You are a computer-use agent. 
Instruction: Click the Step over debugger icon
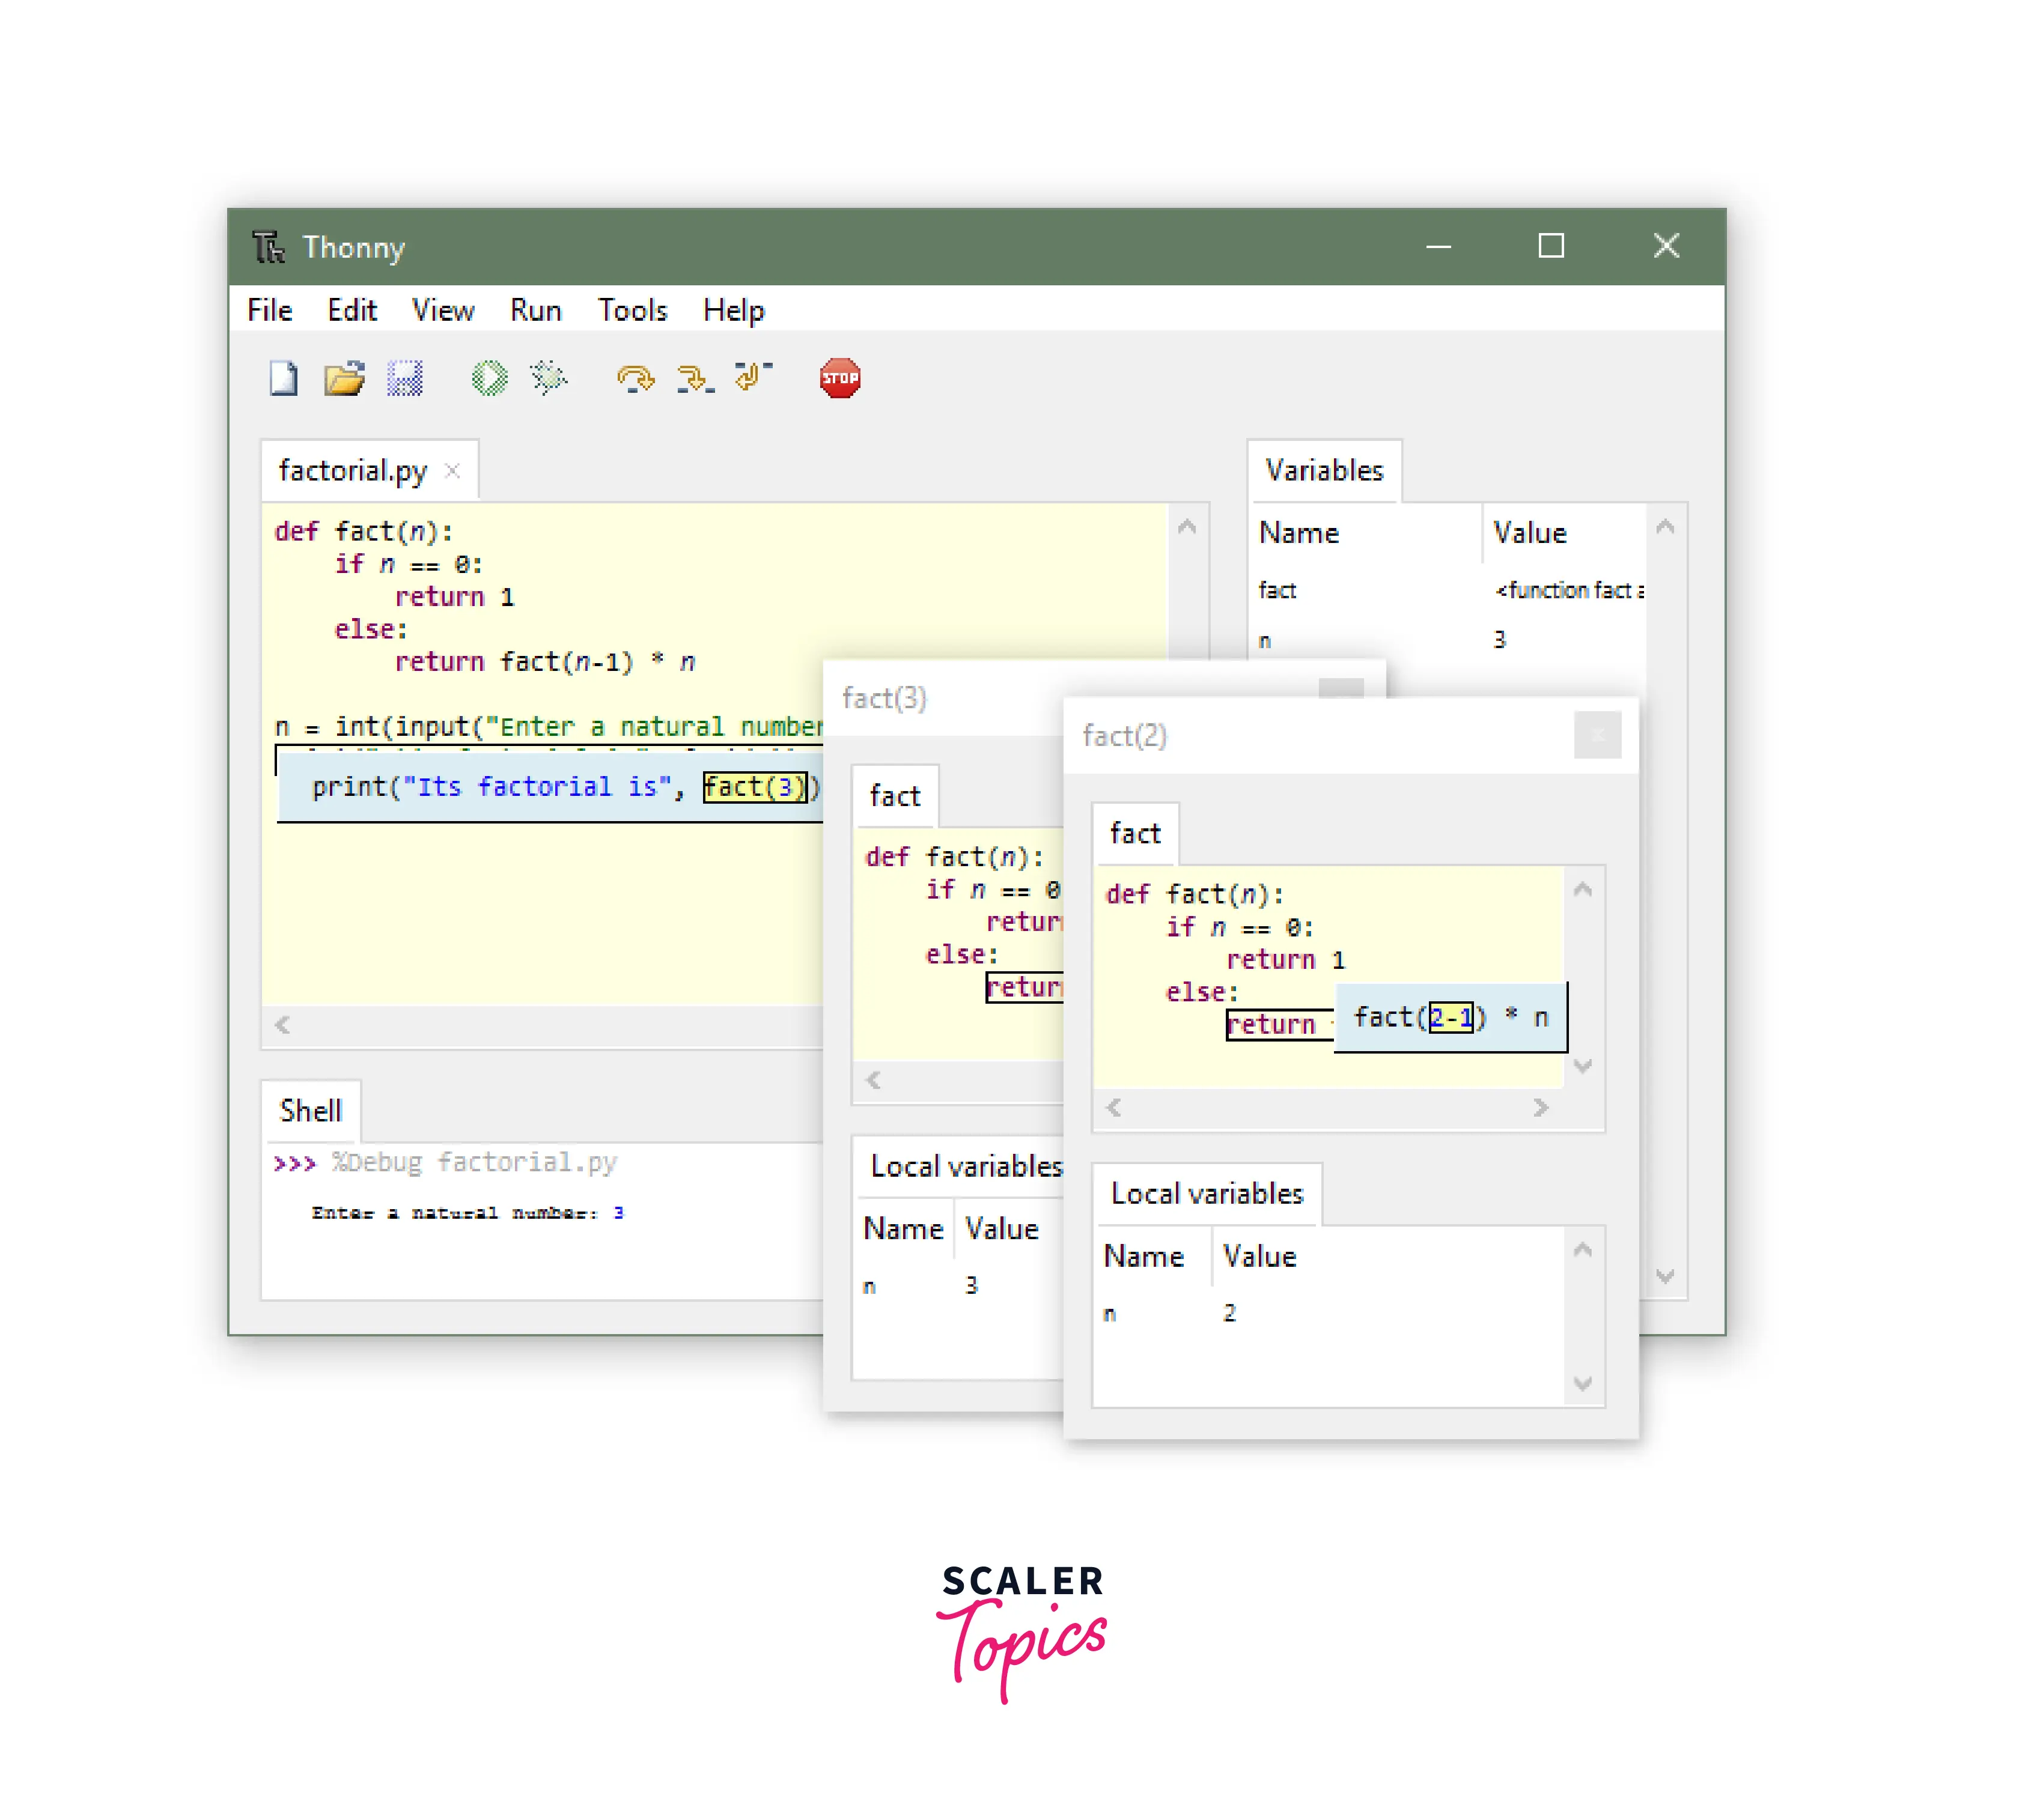[635, 379]
